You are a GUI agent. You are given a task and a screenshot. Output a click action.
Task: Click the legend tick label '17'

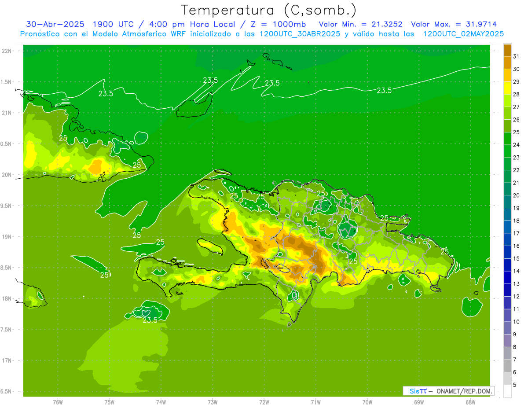click(516, 233)
